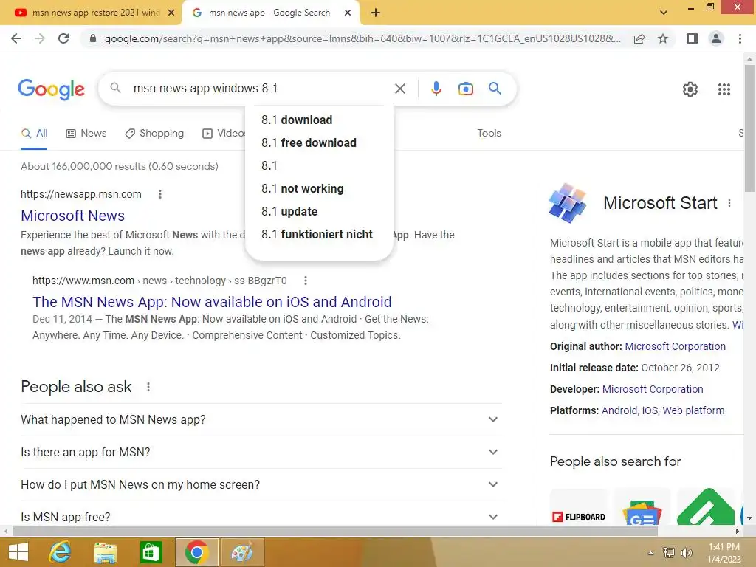Click the volume icon in system tray
This screenshot has height=567, width=756.
(686, 553)
